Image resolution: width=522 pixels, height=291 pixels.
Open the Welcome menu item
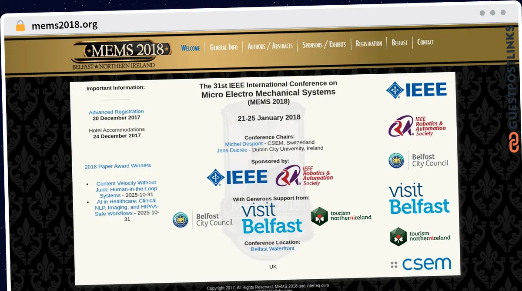click(x=191, y=48)
